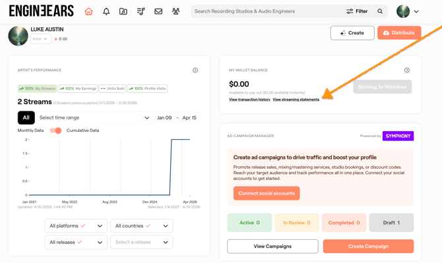Select the My Earnings metric tab
The height and width of the screenshot is (263, 442).
pyautogui.click(x=78, y=88)
